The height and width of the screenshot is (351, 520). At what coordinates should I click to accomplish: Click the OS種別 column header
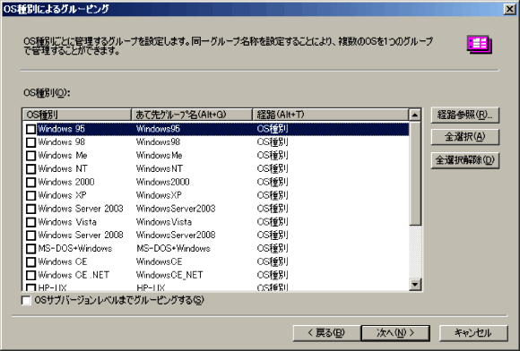[x=77, y=115]
